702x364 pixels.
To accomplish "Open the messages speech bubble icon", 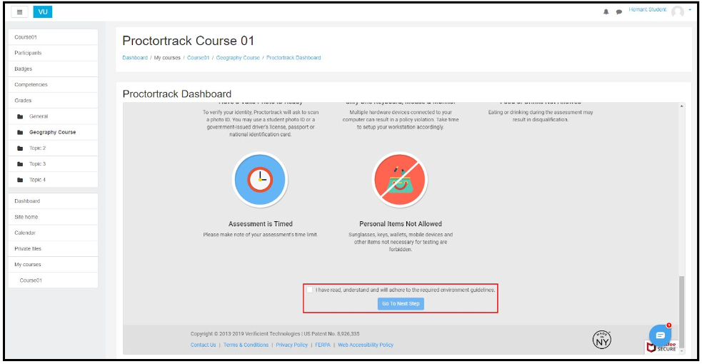I will (618, 12).
